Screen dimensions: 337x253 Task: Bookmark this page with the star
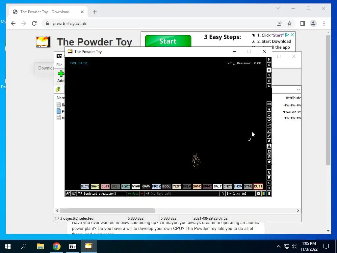290,23
